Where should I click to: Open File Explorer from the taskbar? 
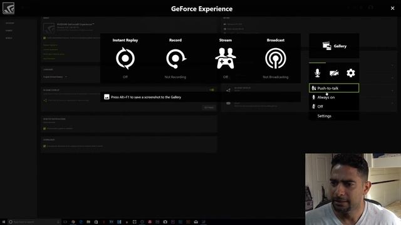click(88, 222)
